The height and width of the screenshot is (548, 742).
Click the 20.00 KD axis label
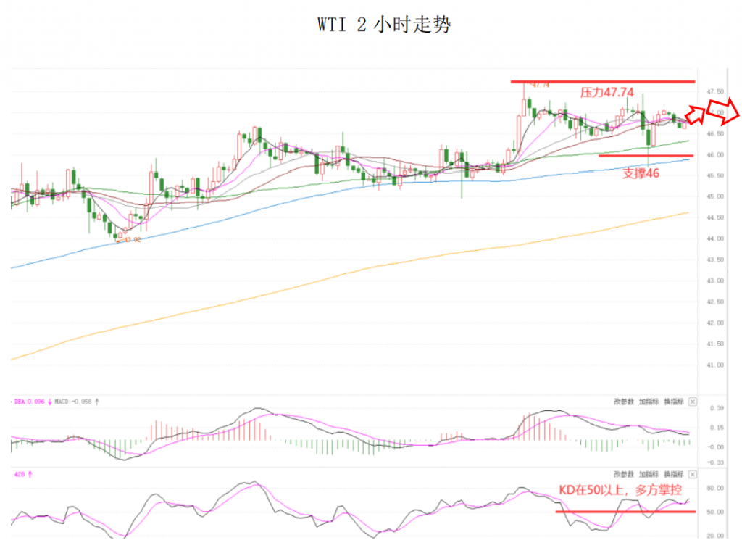[715, 536]
